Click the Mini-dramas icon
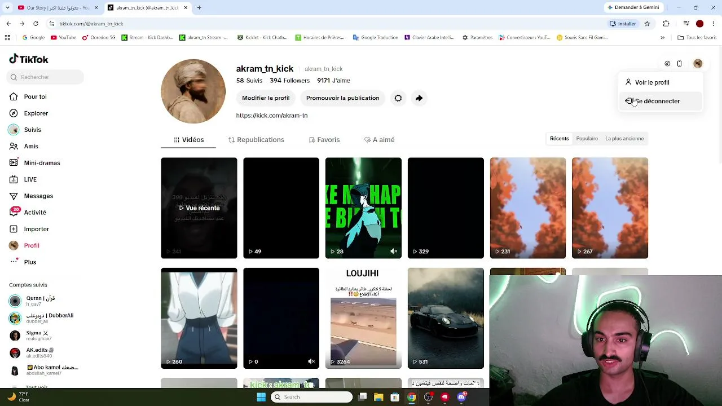722x406 pixels. [14, 163]
